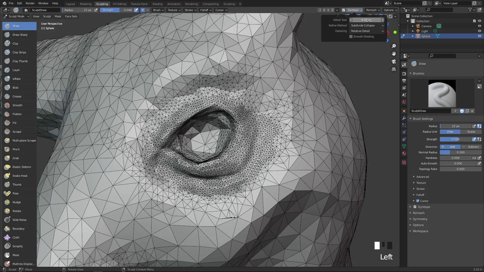Hide the Sphere object in outliner
Screen dimensions: 484x272
click(479, 36)
